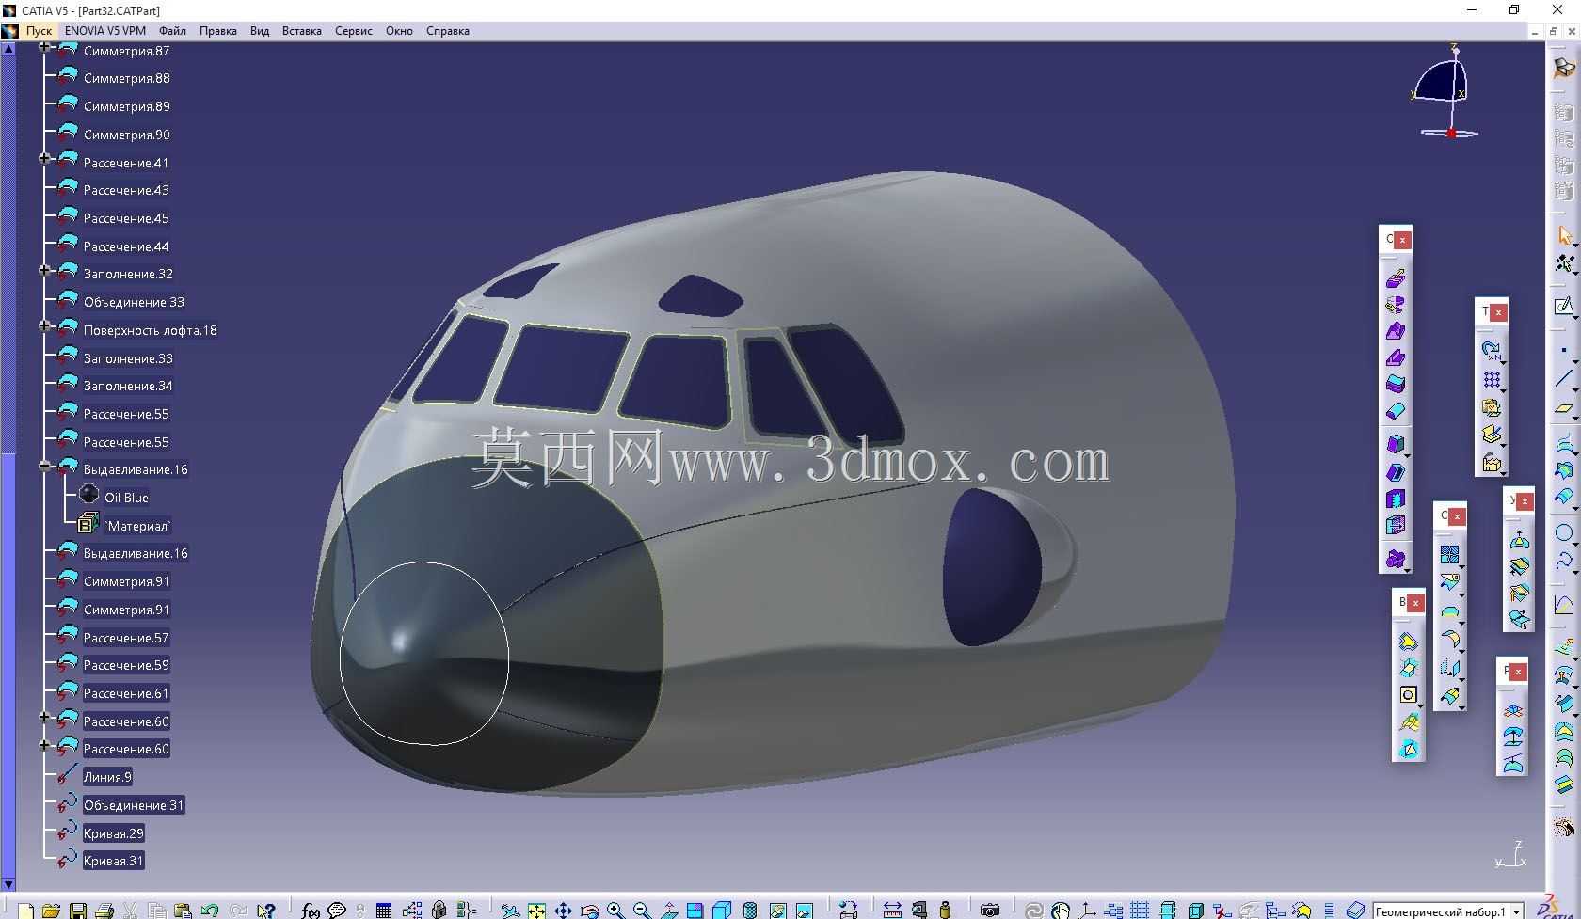Screen dimensions: 1581x919
Task: Select the Plane creation tool
Action: (x=1563, y=409)
